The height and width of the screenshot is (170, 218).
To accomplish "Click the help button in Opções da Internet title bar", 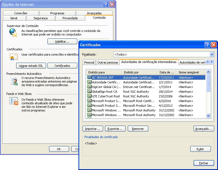I will [106, 4].
